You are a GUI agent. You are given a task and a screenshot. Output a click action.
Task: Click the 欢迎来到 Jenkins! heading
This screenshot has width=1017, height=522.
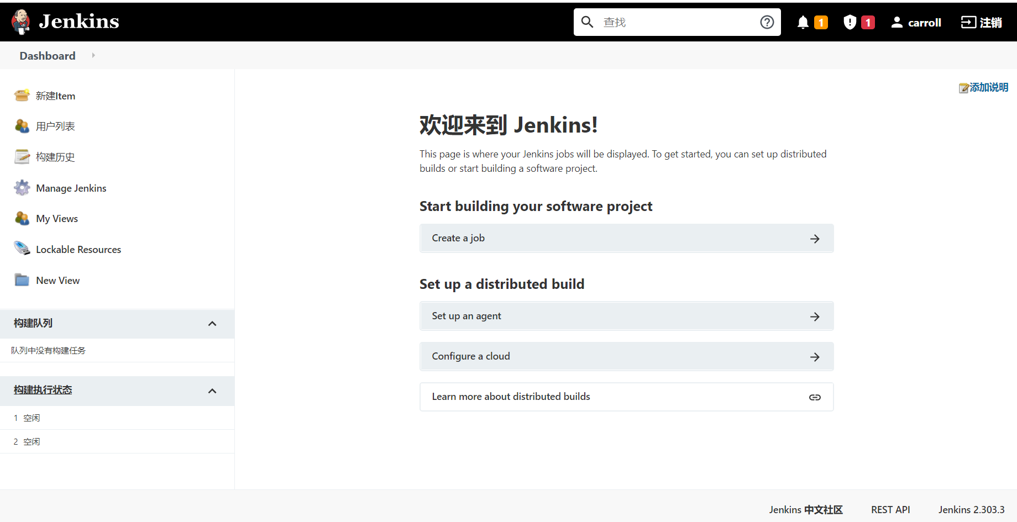[508, 125]
